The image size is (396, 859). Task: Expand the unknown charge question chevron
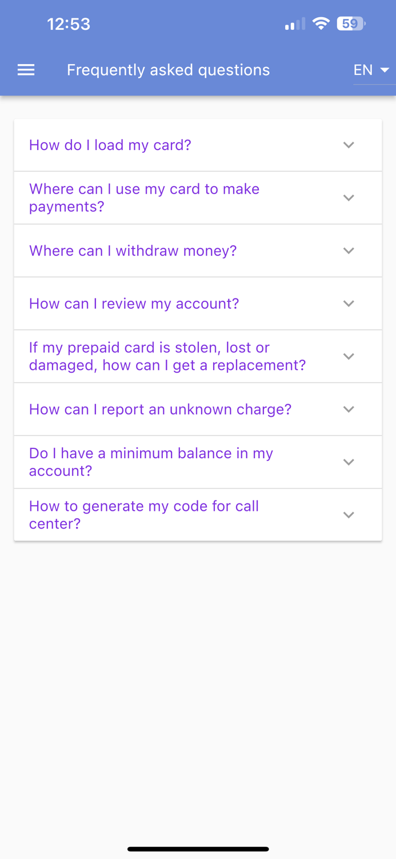point(348,409)
